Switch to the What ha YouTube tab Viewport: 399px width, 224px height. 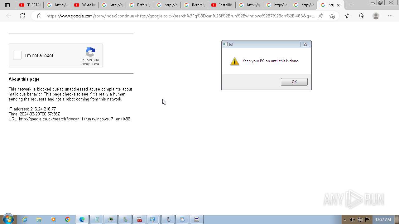pyautogui.click(x=84, y=5)
